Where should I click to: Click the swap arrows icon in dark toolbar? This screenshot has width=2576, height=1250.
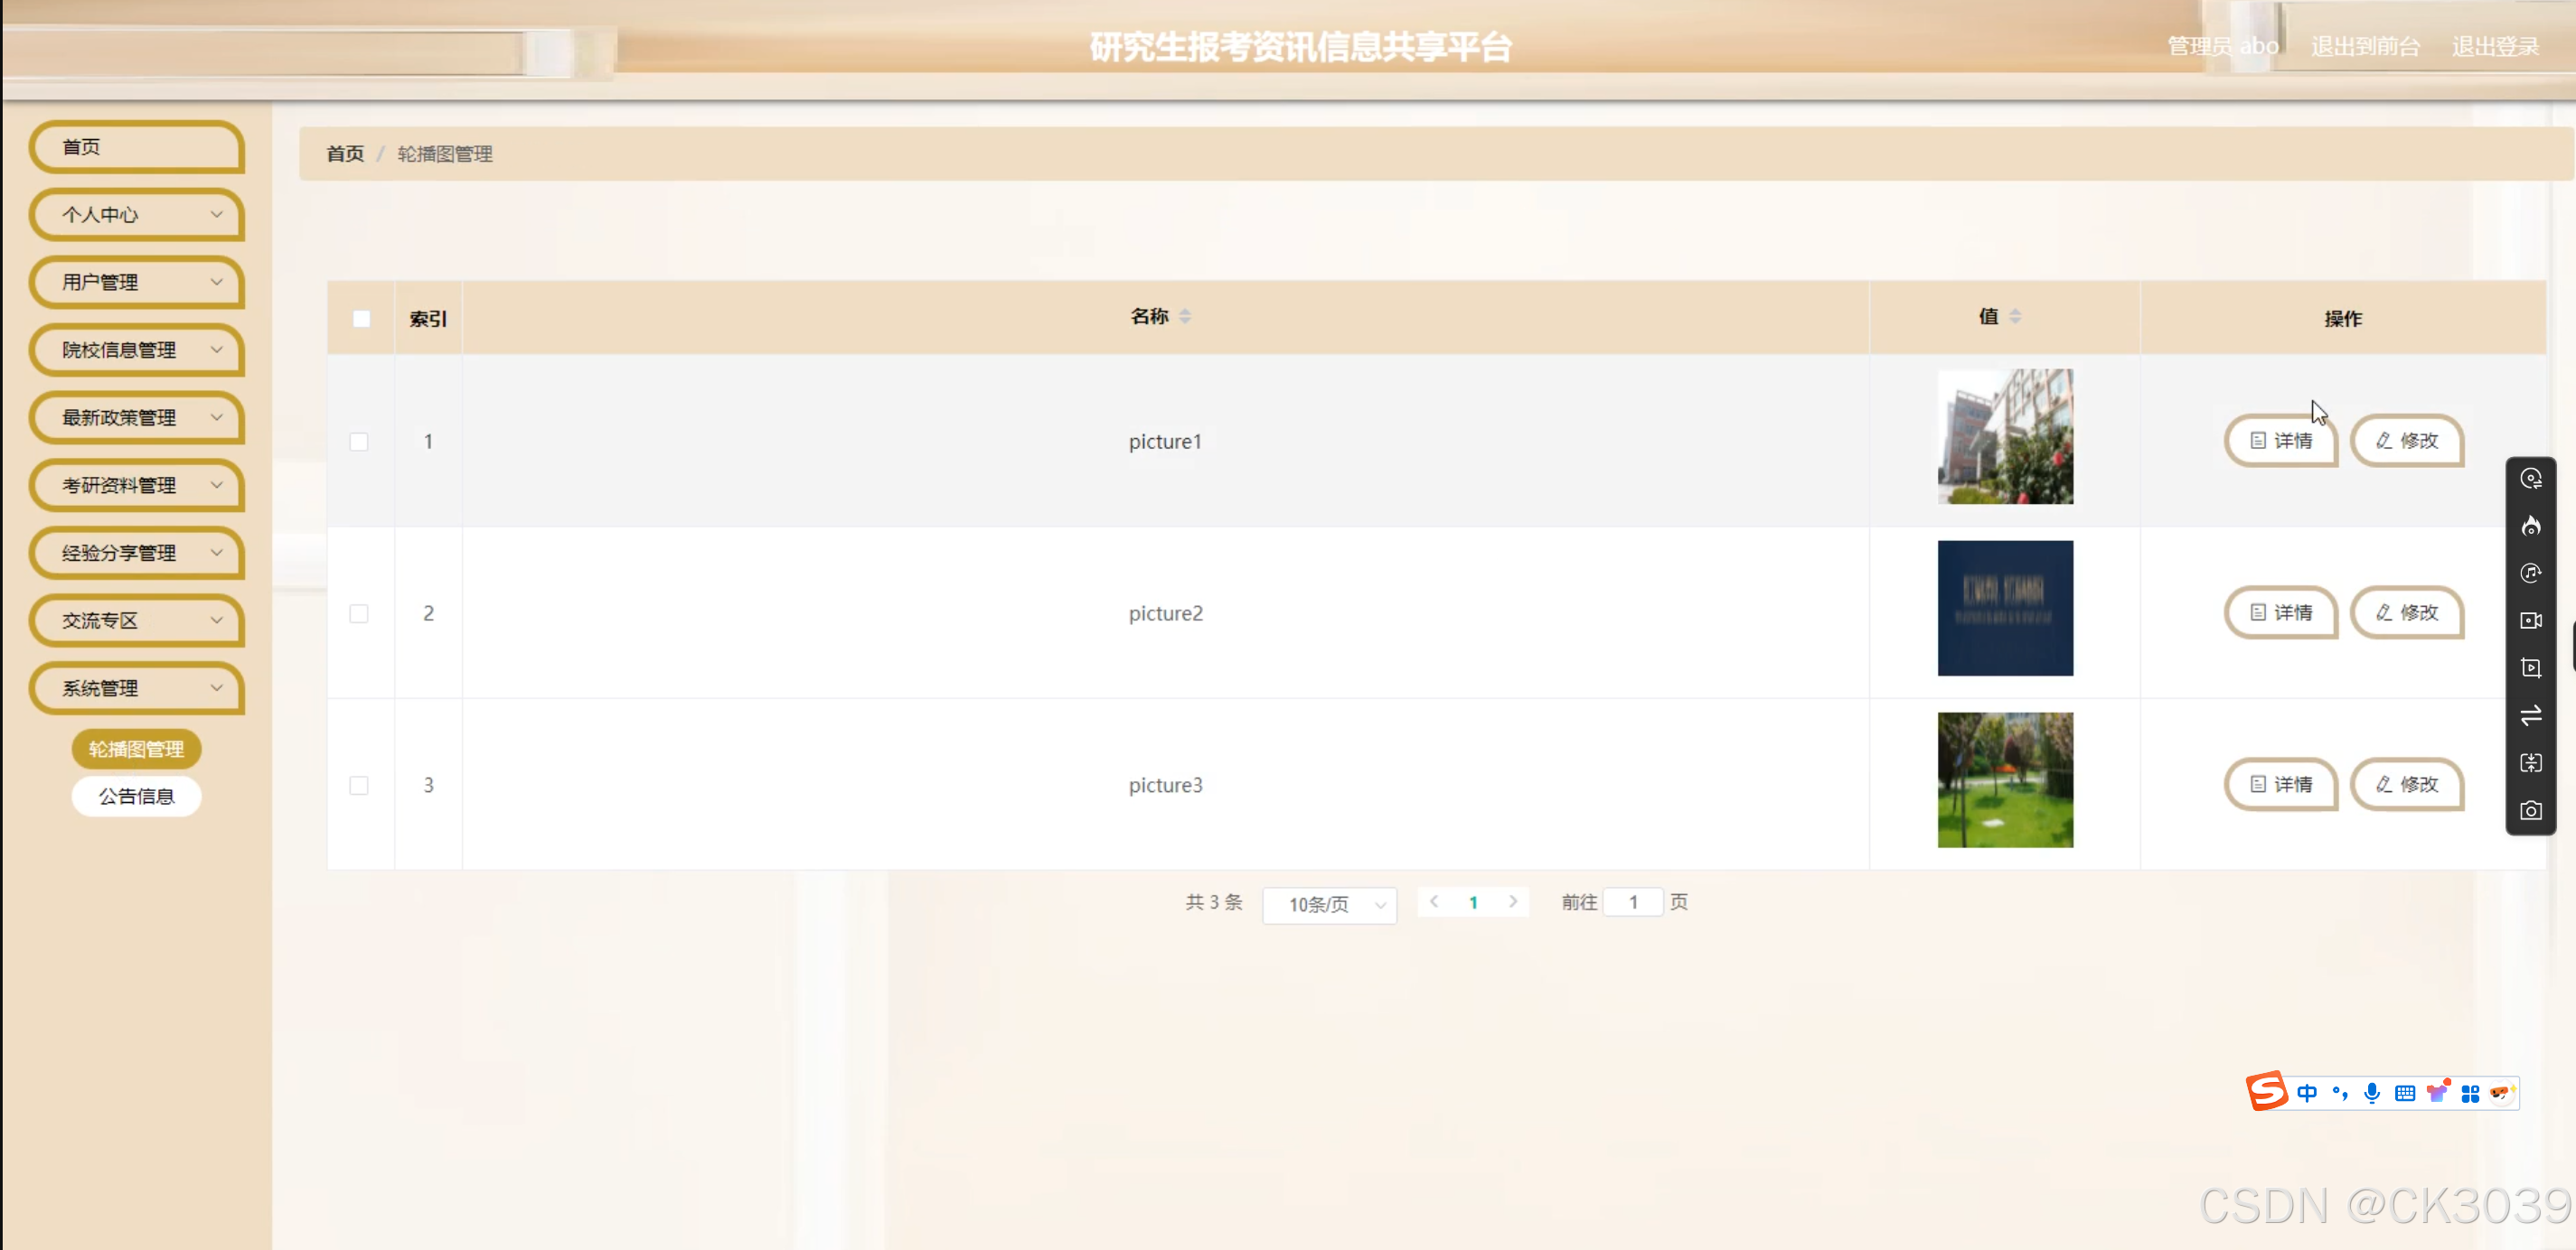tap(2530, 715)
